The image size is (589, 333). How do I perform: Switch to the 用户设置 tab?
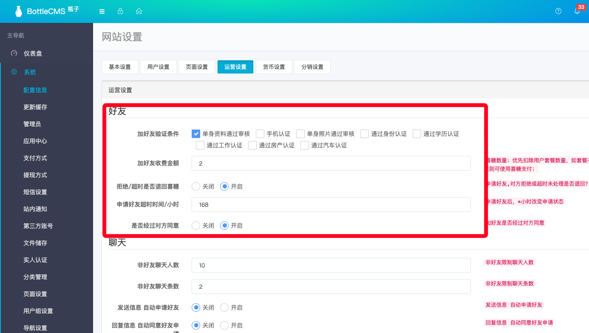click(x=159, y=67)
